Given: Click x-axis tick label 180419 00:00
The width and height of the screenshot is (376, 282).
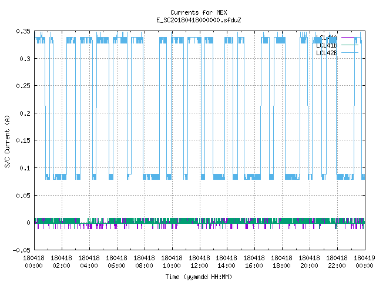Looking at the screenshot, I should coord(364,261).
